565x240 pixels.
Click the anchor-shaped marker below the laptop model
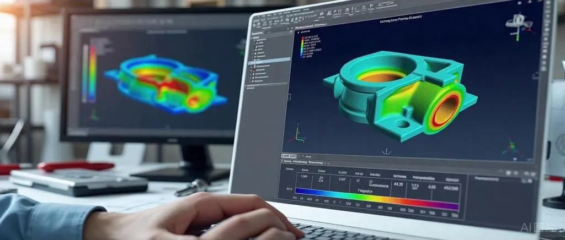(x=387, y=151)
